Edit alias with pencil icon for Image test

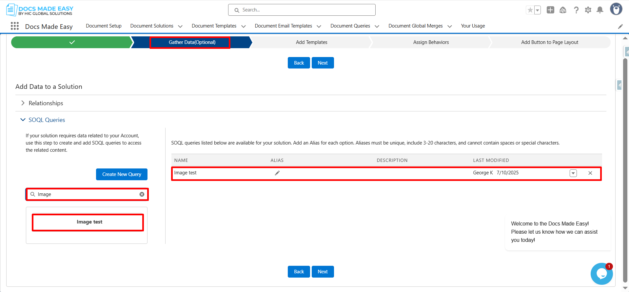pyautogui.click(x=277, y=173)
